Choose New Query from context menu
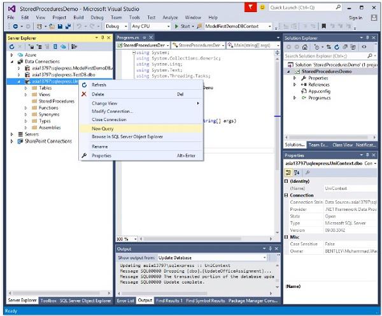Screen dimensions: 382x316 [x=141, y=129]
